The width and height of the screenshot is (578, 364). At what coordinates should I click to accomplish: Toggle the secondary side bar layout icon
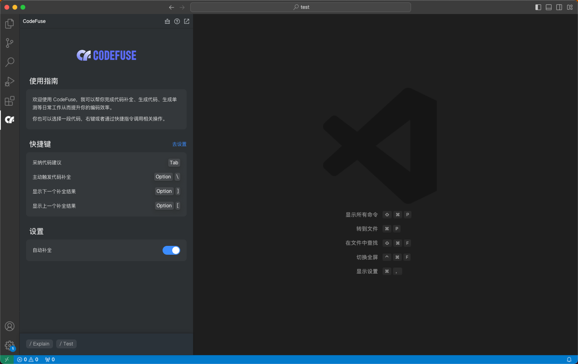point(559,7)
